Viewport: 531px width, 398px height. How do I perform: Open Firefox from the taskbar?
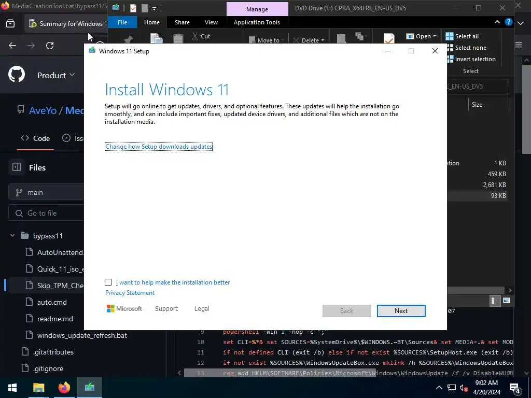(x=64, y=388)
